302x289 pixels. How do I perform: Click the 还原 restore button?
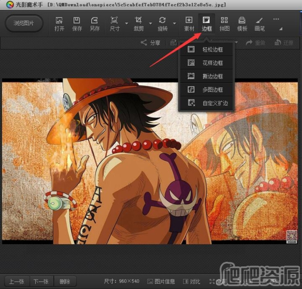284,43
